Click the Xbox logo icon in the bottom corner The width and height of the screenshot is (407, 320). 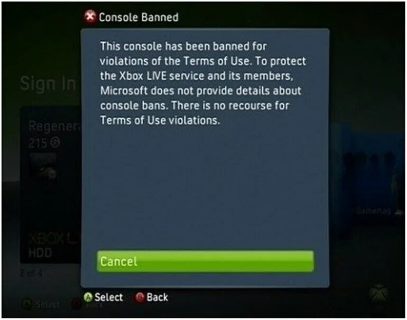[x=378, y=295]
